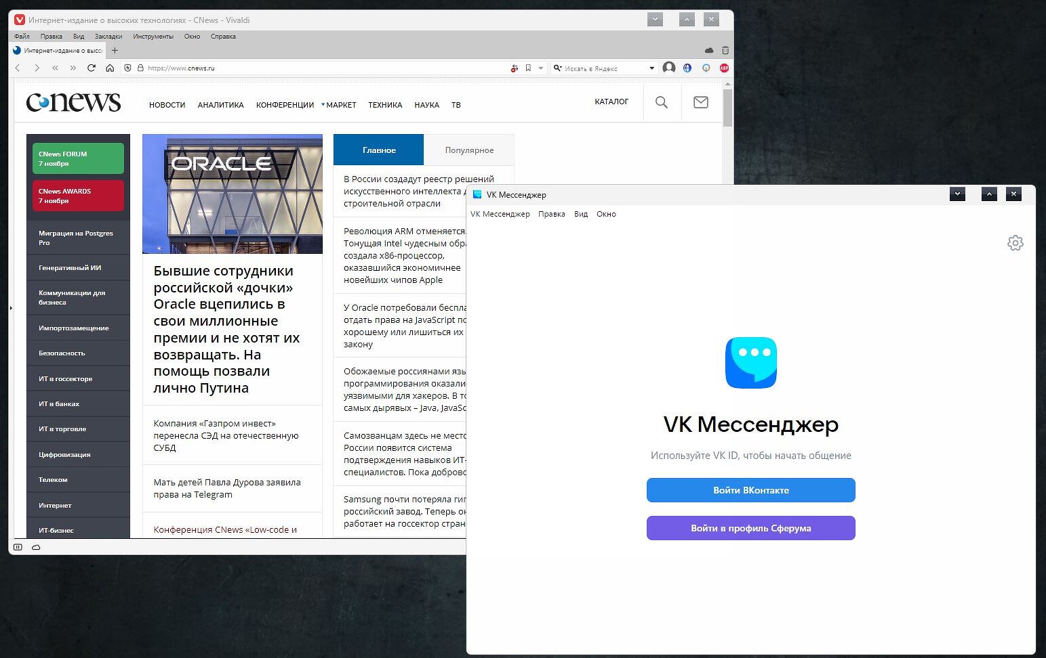The height and width of the screenshot is (658, 1046).
Task: Open synced tabs cloud icon in tab bar
Action: pos(709,50)
